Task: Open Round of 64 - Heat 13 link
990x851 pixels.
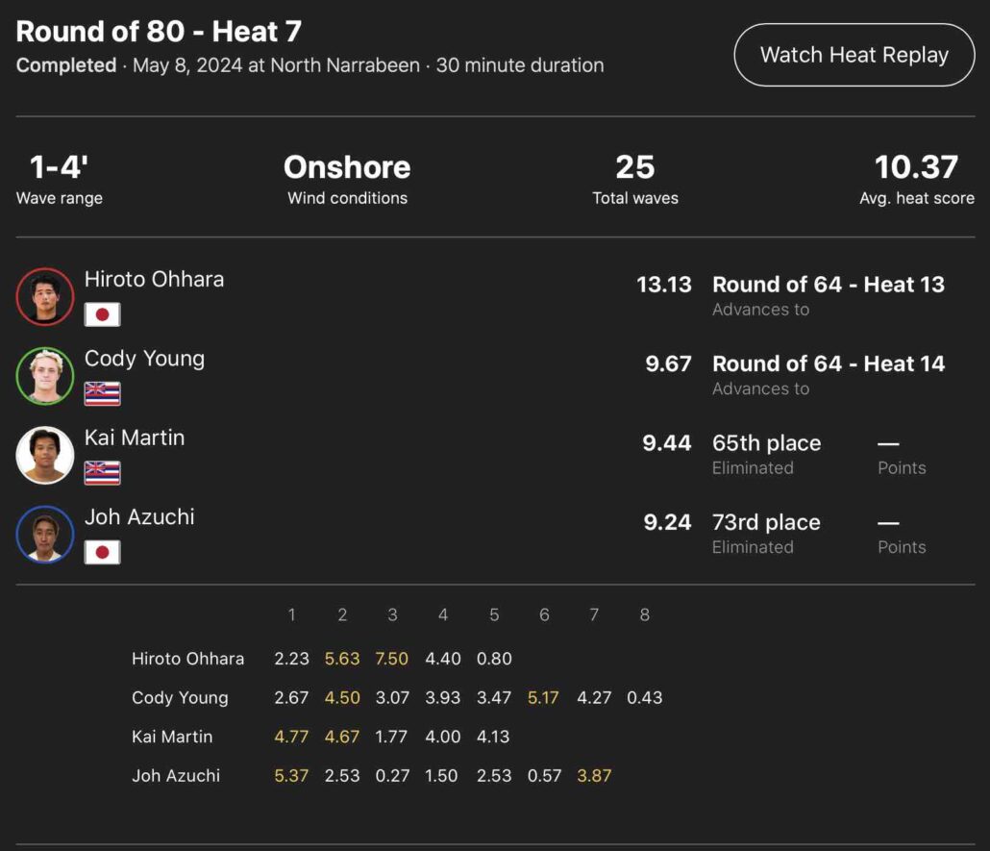Action: point(828,285)
